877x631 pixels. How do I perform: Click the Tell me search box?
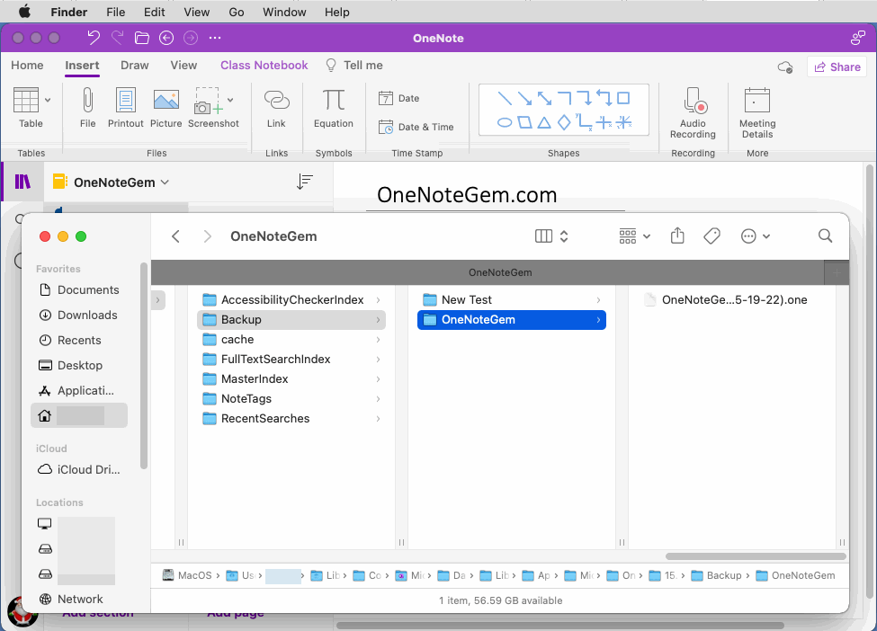[x=354, y=66]
